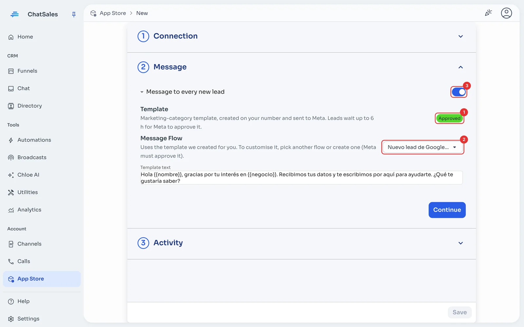Click the Approved status badge

(449, 118)
